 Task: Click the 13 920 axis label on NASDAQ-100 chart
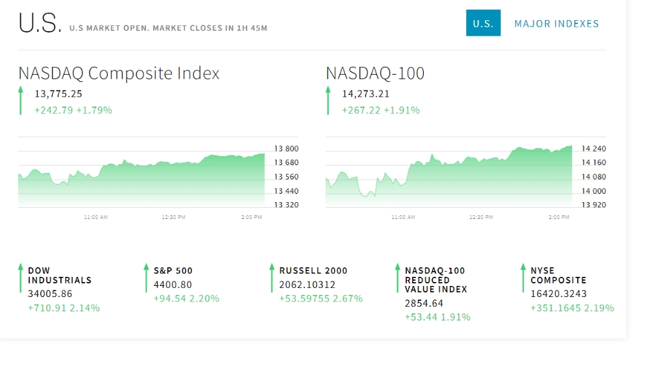click(593, 205)
